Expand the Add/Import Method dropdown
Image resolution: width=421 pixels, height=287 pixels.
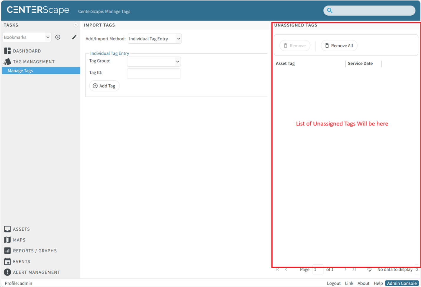coord(155,39)
